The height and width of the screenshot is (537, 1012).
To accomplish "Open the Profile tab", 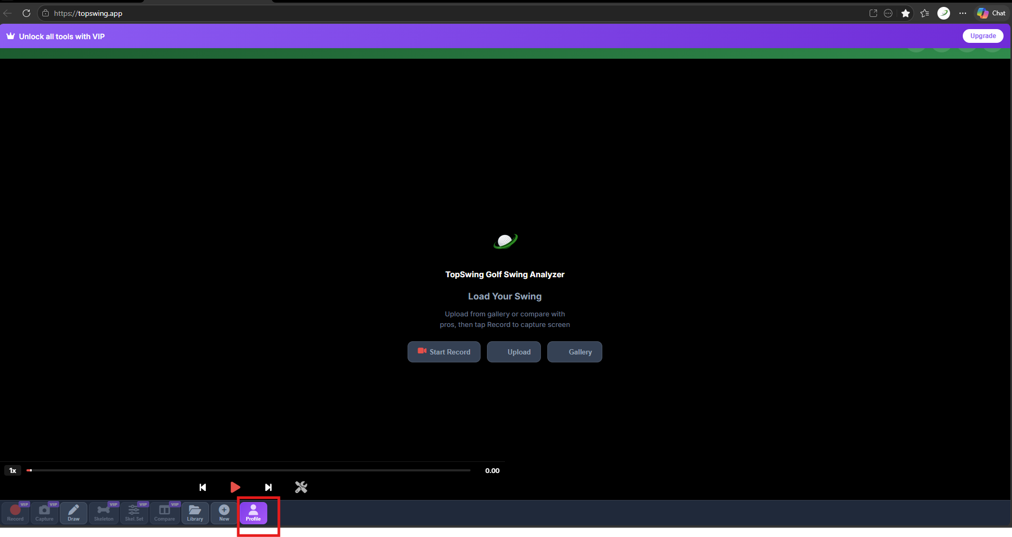I will [x=254, y=513].
